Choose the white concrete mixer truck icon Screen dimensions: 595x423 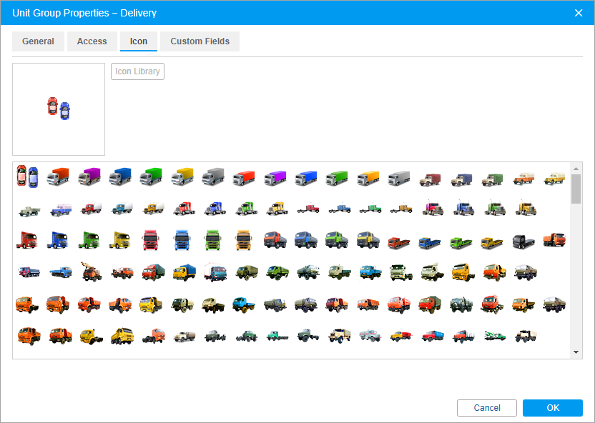coord(495,335)
